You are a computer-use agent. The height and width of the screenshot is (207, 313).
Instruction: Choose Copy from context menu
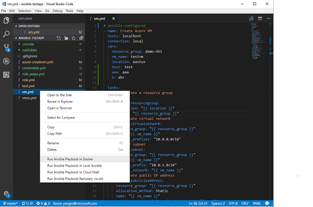[x=85, y=127]
